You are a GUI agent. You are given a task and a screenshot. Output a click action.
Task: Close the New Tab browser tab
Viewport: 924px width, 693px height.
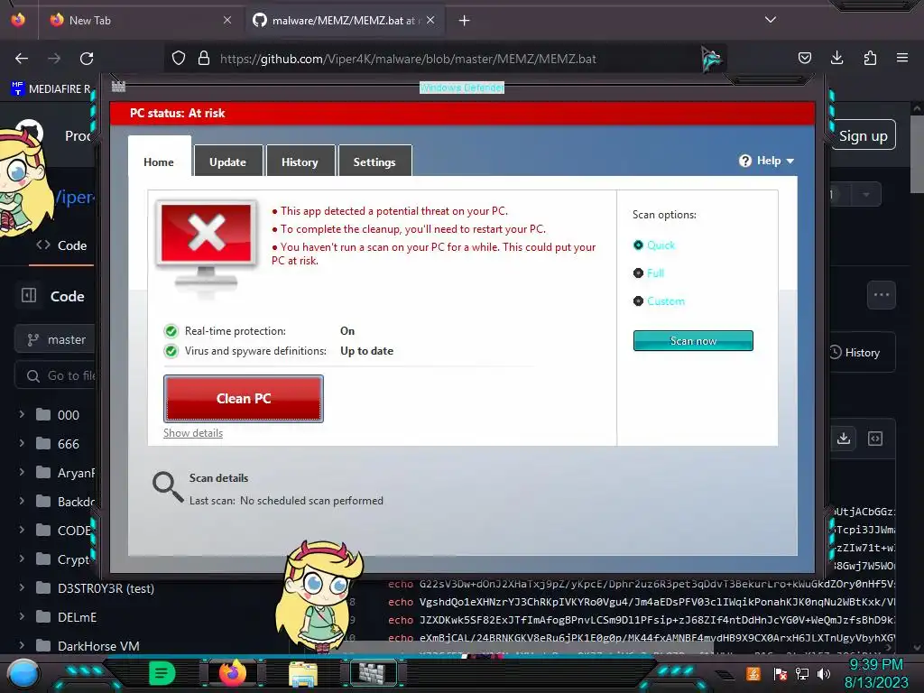227,20
